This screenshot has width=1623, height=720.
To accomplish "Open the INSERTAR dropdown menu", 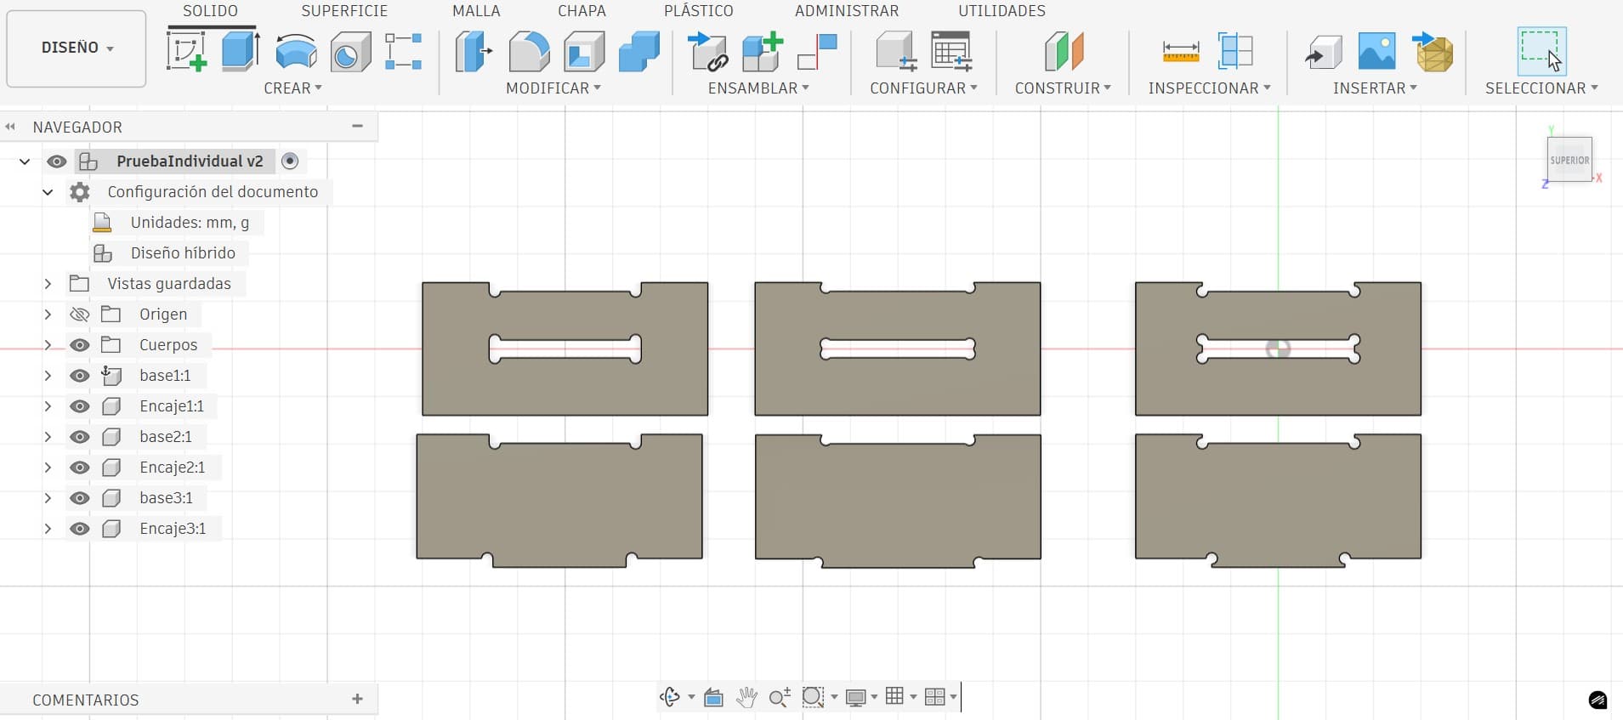I will click(1375, 88).
